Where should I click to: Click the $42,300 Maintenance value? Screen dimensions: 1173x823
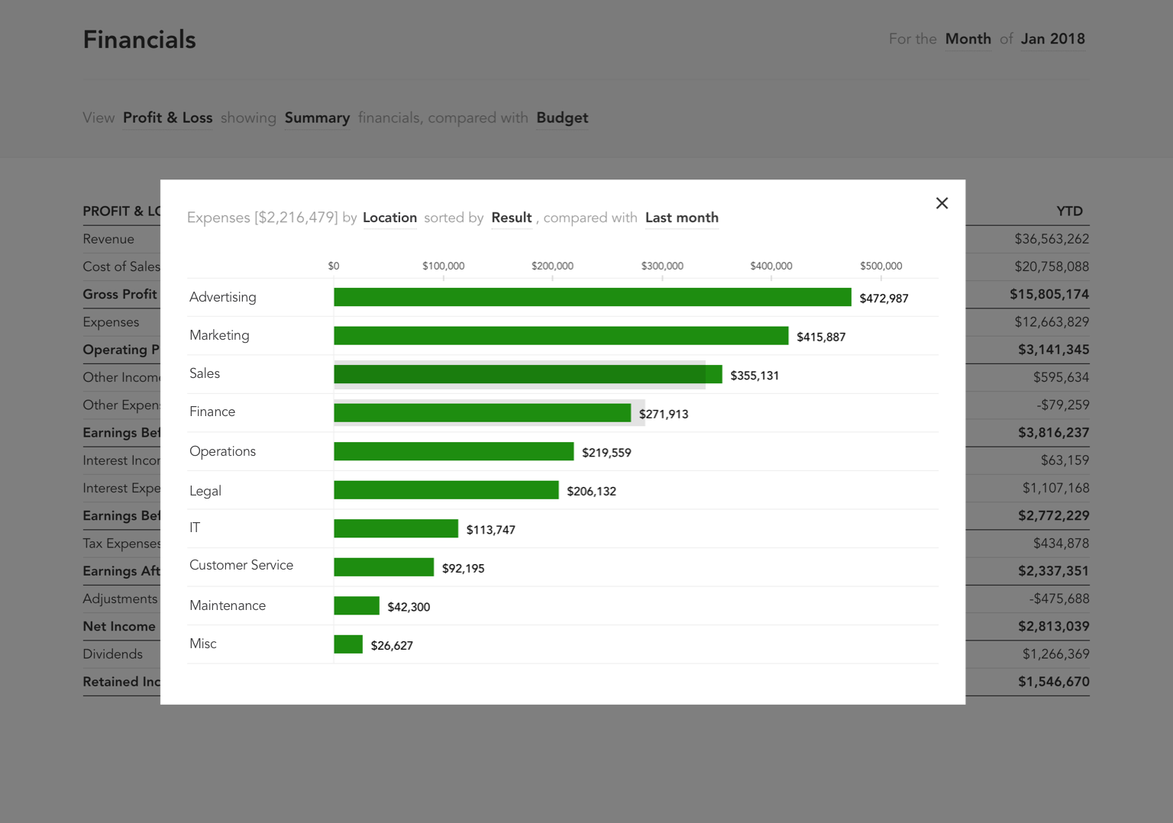pos(409,607)
